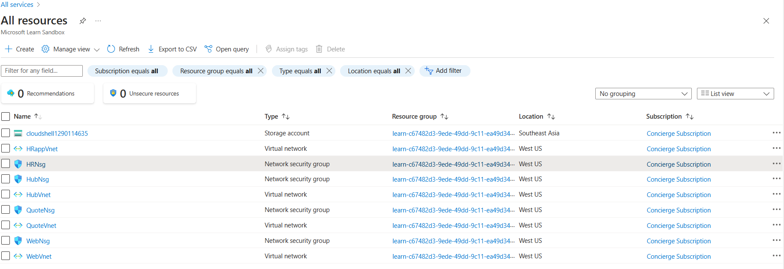Check the HRappVnet row checkbox
Viewport: 784px width, 269px height.
(x=6, y=148)
